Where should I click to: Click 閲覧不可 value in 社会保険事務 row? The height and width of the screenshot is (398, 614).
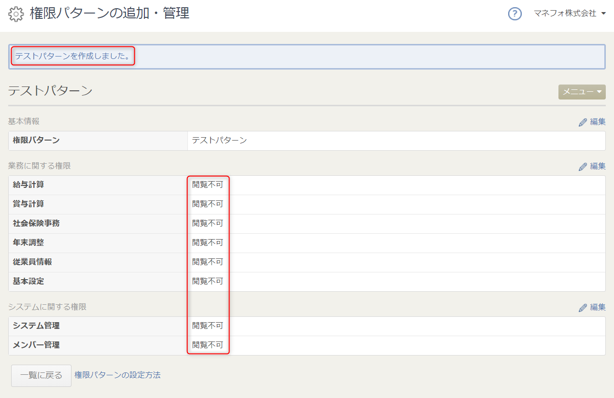click(x=208, y=223)
